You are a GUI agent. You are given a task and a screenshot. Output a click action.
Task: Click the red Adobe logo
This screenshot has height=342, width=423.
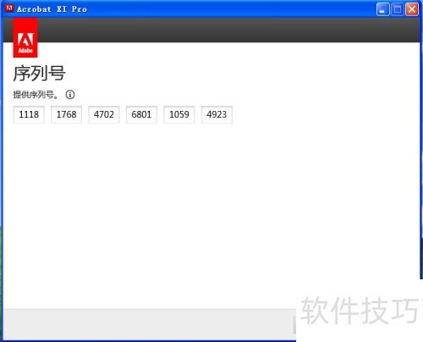tap(25, 38)
